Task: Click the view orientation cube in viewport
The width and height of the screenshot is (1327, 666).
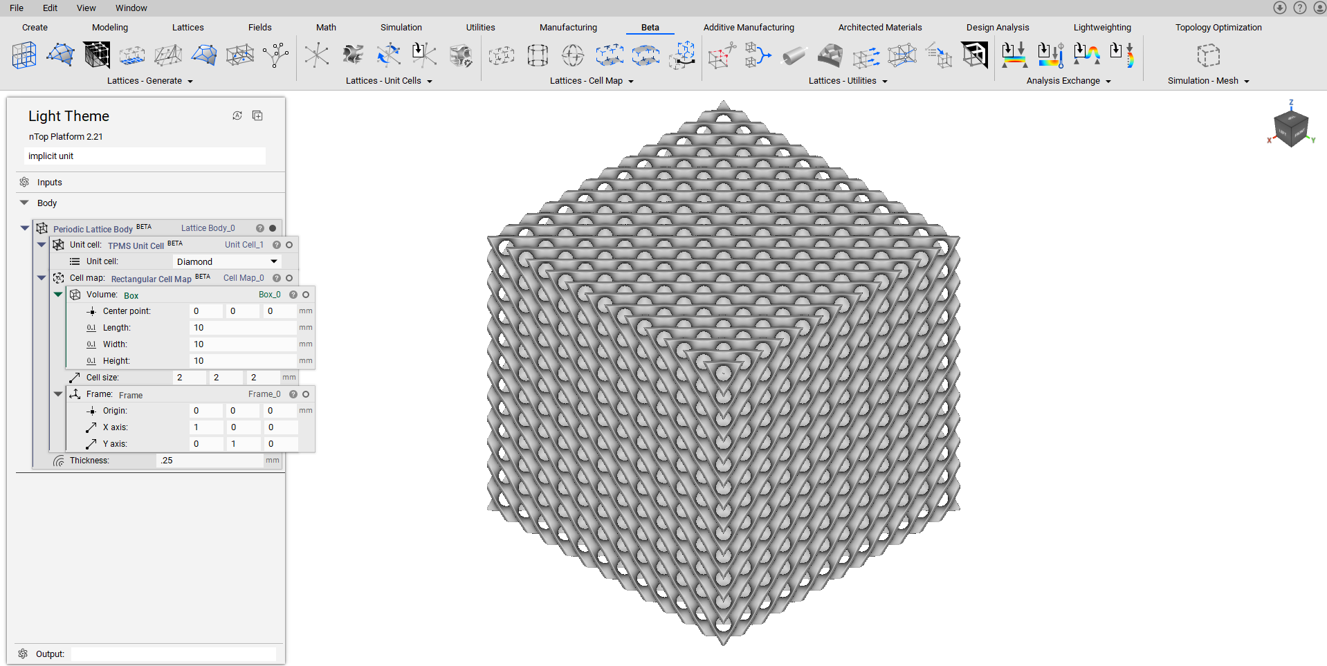Action: pos(1290,127)
